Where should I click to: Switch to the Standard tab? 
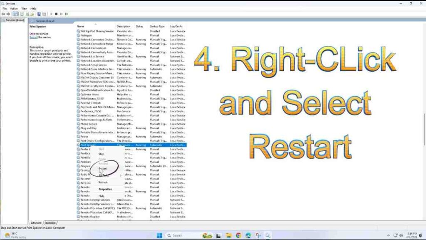pyautogui.click(x=50, y=223)
